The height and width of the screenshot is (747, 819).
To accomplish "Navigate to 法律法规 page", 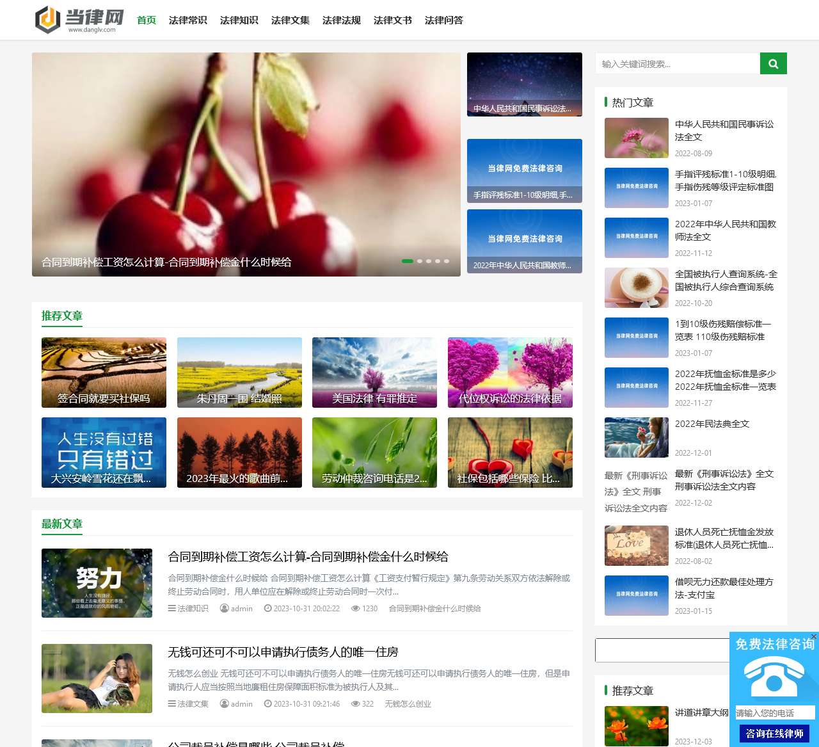I will [342, 20].
